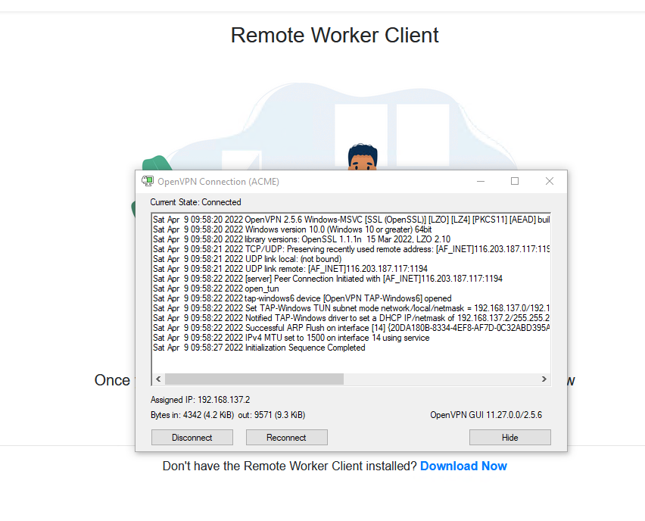The image size is (645, 521).
Task: Click the log scrollbar left arrow
Action: pyautogui.click(x=158, y=379)
